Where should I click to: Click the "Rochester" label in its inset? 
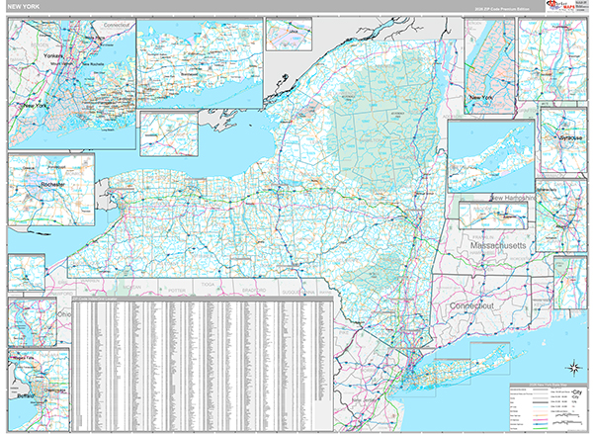point(52,184)
